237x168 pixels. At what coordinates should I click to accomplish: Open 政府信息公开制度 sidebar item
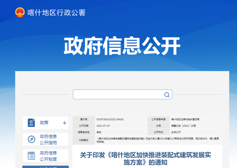(x=46, y=156)
